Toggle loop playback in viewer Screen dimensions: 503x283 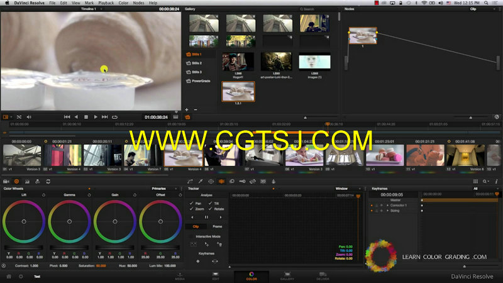[x=114, y=117]
